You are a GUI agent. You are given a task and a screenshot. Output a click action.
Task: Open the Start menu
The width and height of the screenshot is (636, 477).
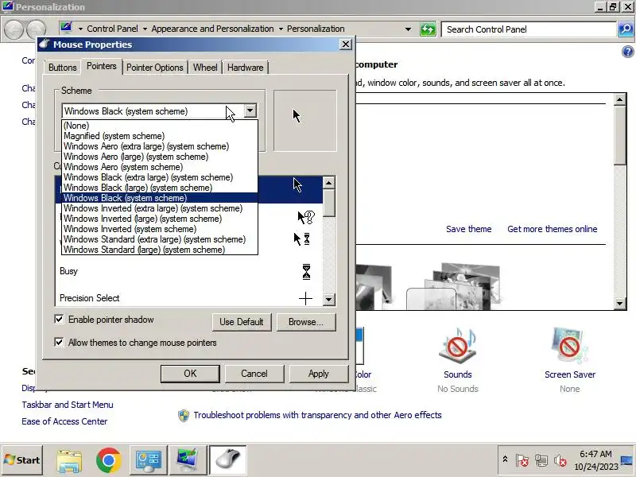pyautogui.click(x=22, y=460)
